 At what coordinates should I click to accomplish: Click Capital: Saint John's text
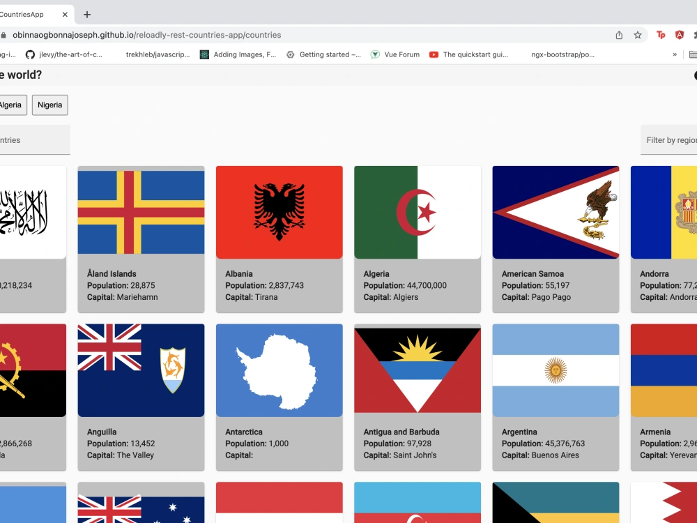coord(400,455)
